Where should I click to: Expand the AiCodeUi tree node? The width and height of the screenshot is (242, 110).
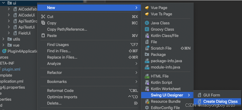tap(9, 15)
